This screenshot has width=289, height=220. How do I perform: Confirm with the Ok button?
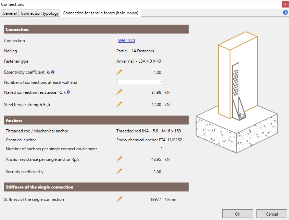click(237, 214)
